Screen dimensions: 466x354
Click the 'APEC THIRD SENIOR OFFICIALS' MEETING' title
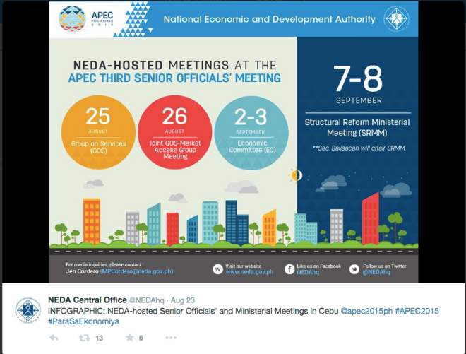pyautogui.click(x=174, y=78)
